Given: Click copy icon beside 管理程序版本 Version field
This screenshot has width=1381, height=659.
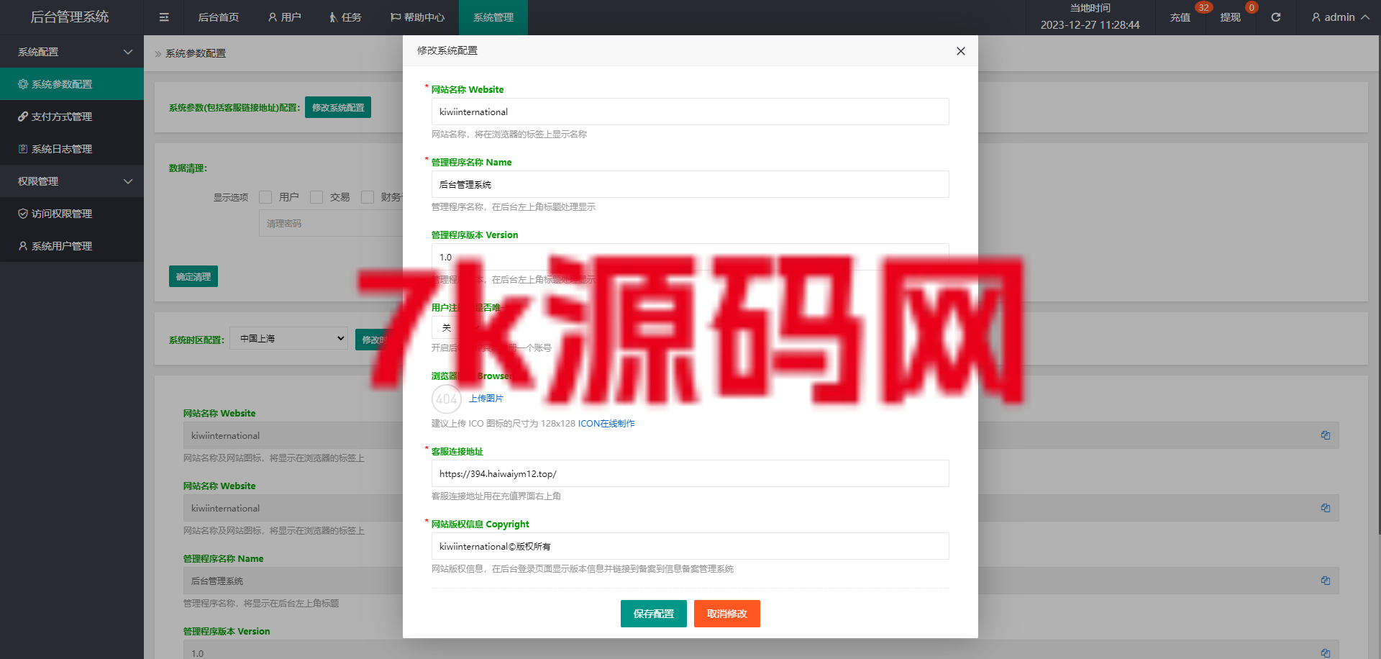Looking at the screenshot, I should tap(1326, 653).
